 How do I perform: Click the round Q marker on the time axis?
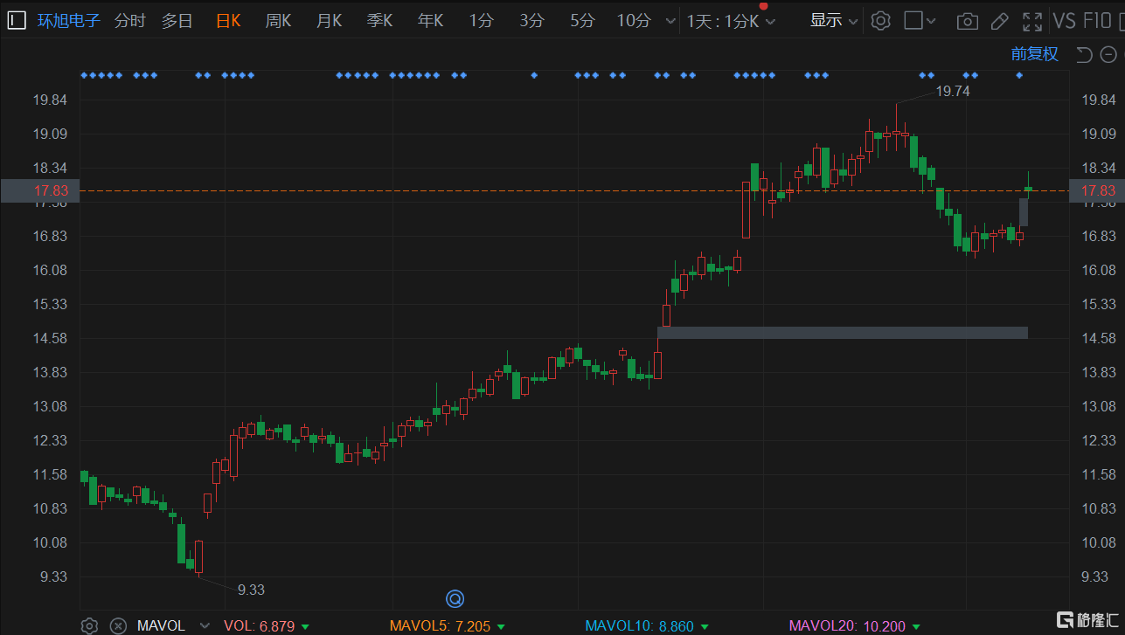tap(455, 598)
